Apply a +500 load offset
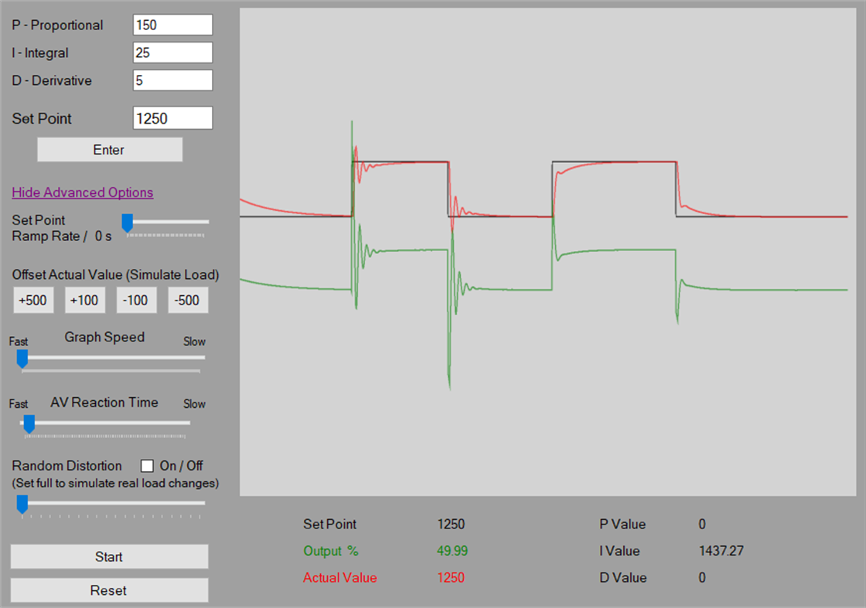866x608 pixels. click(x=33, y=300)
